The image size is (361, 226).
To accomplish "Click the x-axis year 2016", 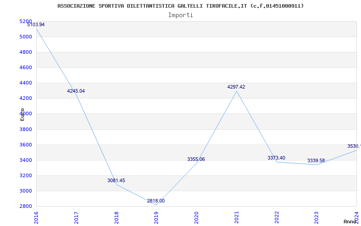I will [36, 218].
